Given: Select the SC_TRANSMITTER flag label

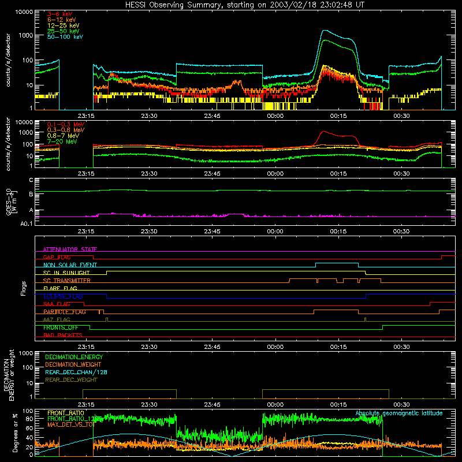Looking at the screenshot, I should click(67, 281).
